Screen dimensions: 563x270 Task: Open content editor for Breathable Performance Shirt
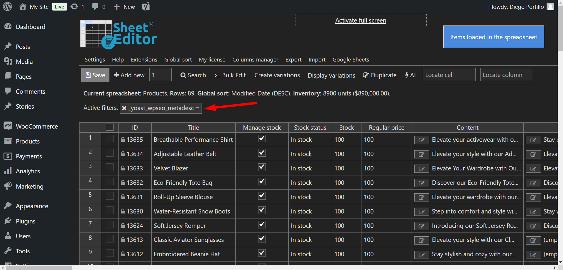[x=421, y=140]
